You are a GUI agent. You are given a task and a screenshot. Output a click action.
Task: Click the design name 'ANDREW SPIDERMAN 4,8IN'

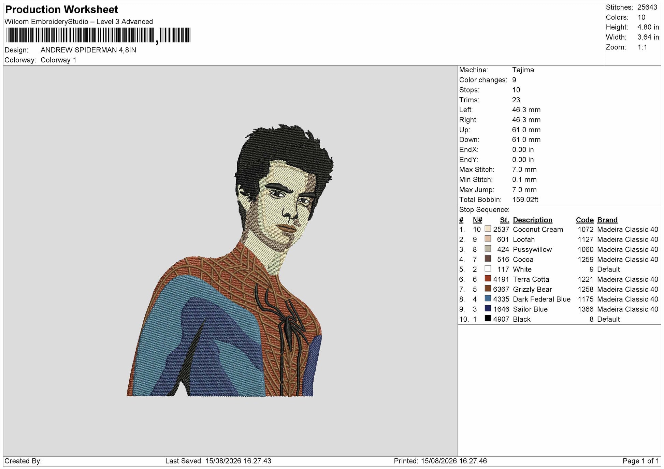point(88,50)
